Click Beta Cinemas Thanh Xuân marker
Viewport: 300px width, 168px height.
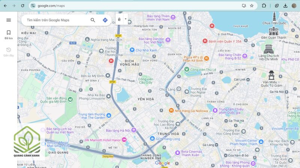(177, 153)
